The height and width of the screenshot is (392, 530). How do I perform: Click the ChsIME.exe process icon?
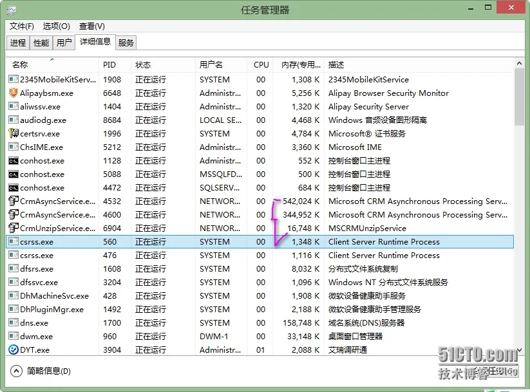click(x=14, y=147)
